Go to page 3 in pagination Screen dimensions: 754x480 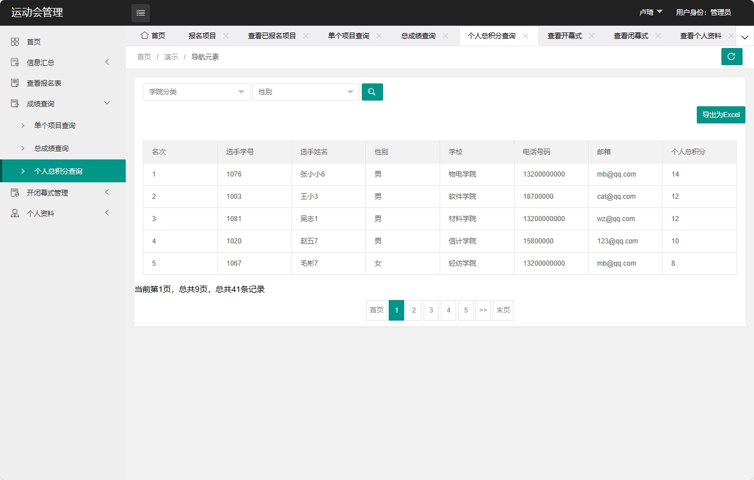pyautogui.click(x=431, y=310)
